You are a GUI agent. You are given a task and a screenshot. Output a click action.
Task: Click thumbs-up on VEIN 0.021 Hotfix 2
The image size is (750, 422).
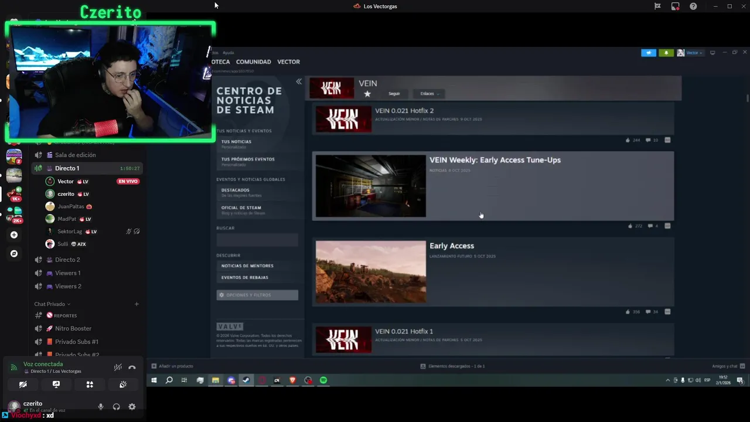tap(628, 140)
